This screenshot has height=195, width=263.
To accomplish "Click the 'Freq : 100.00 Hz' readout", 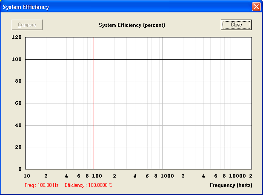I will [42, 185].
